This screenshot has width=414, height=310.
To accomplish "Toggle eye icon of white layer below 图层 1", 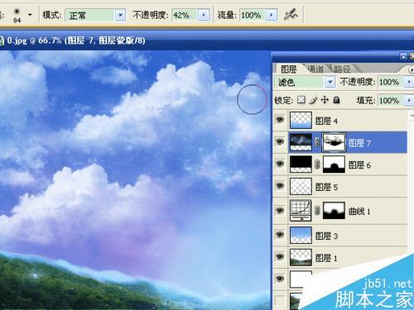I will 280,279.
